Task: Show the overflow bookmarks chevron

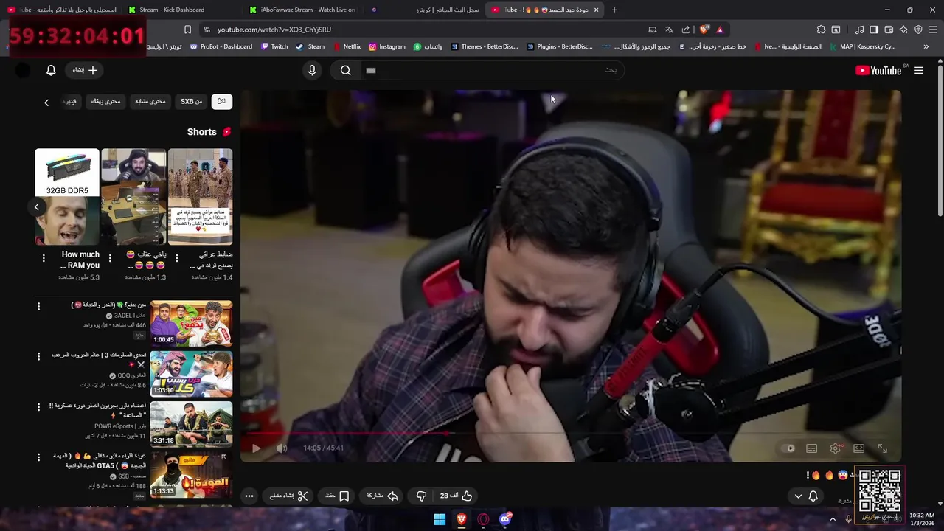Action: (x=926, y=46)
